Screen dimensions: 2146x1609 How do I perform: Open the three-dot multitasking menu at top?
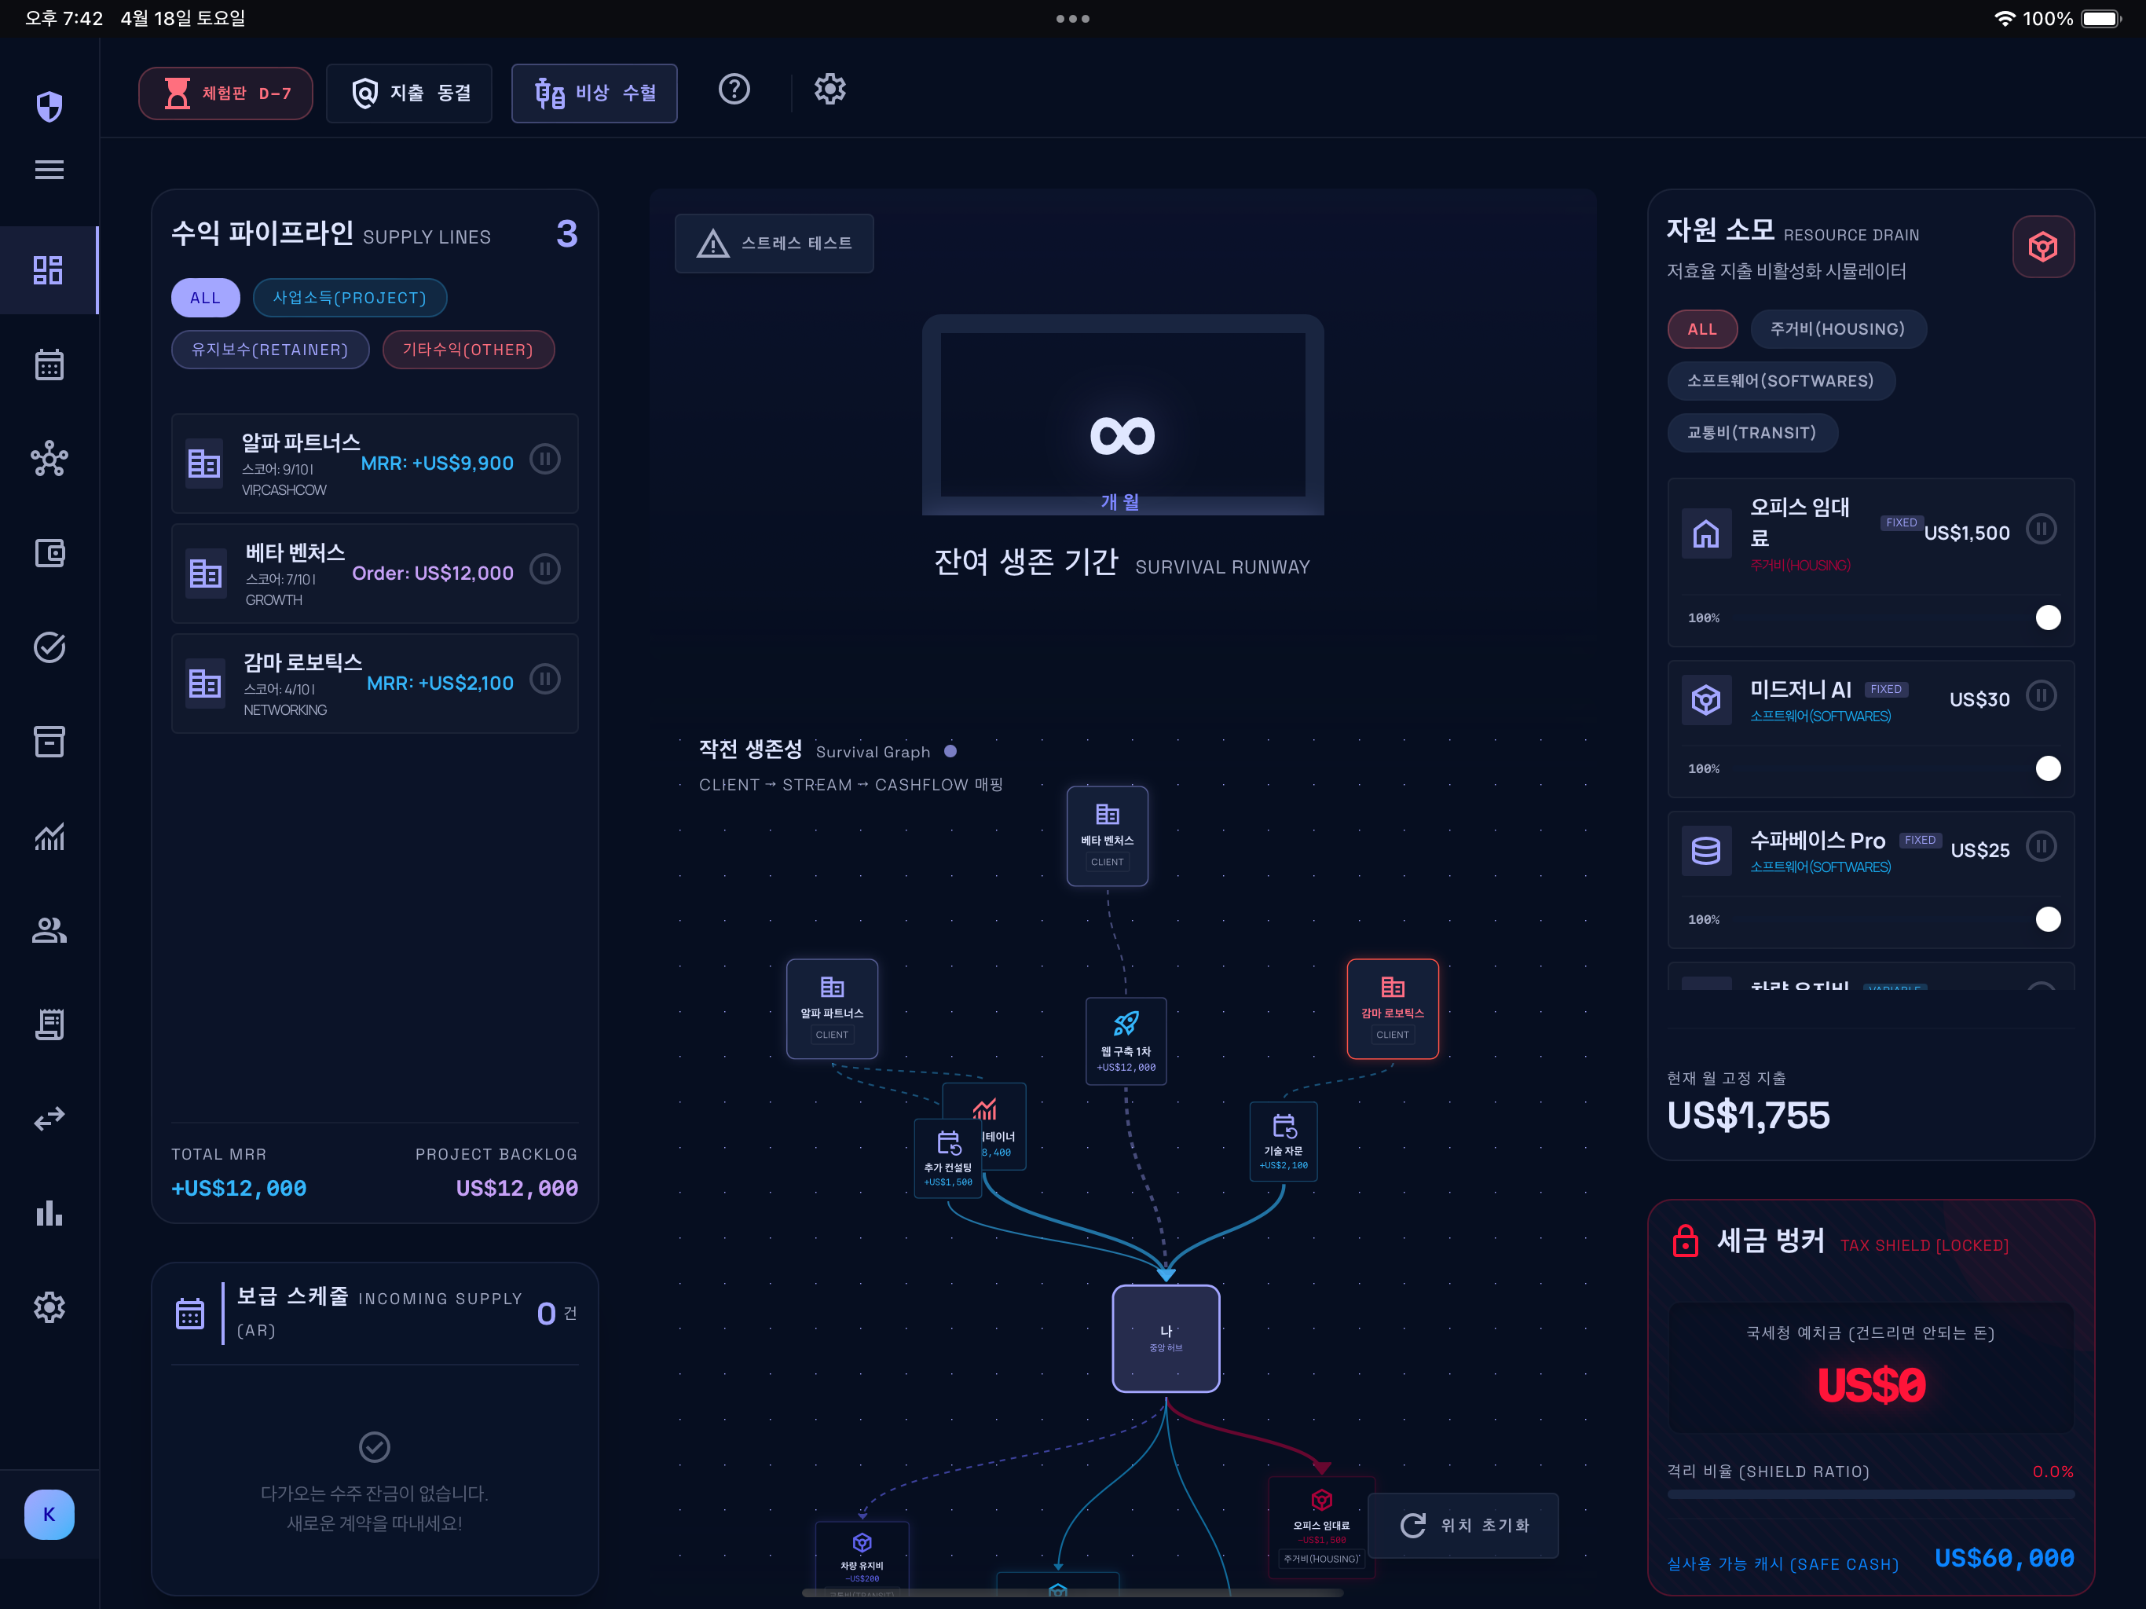(x=1072, y=18)
